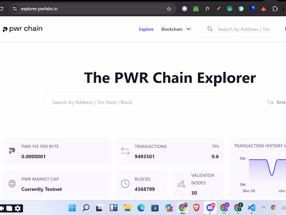
Task: Select the transactions count 9493501
Action: coord(144,157)
